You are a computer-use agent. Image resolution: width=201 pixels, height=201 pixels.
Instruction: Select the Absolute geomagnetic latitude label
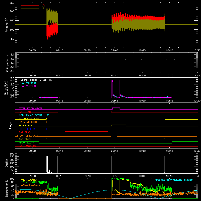click(x=174, y=180)
